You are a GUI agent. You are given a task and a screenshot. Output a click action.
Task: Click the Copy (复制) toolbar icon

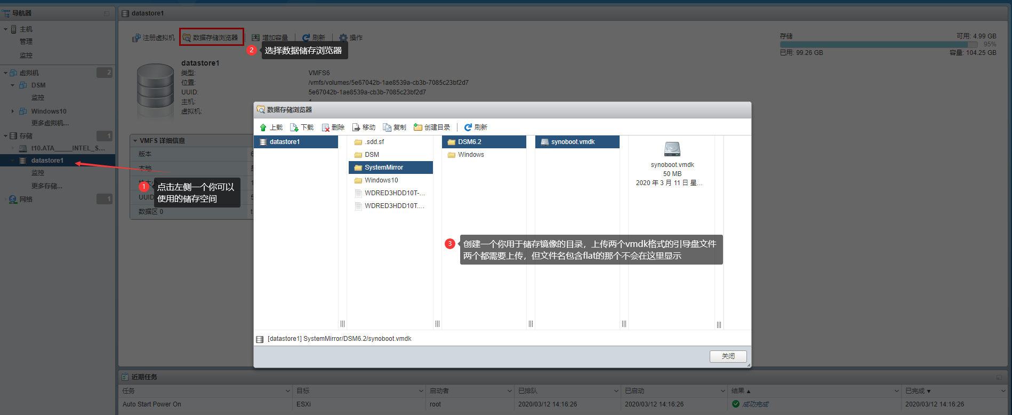(x=387, y=127)
